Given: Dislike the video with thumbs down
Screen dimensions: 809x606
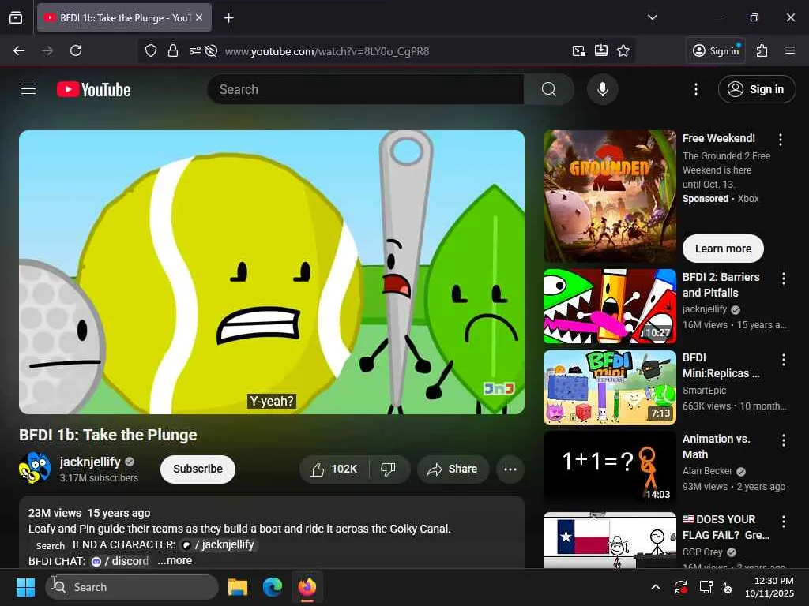Looking at the screenshot, I should [388, 469].
